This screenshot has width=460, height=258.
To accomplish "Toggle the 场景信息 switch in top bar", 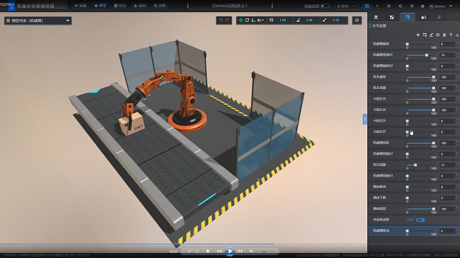I will click(325, 6).
